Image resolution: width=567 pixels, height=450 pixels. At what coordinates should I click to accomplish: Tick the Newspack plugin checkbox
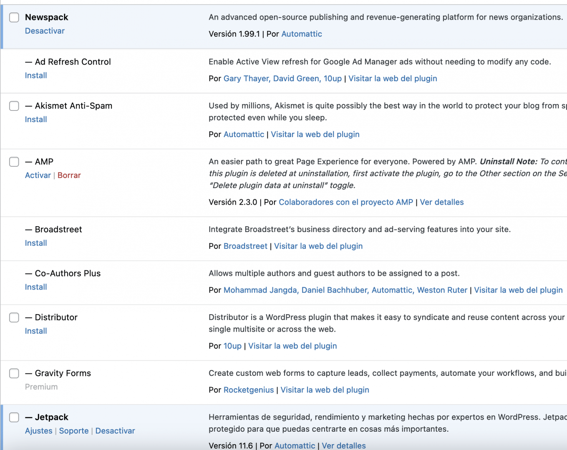tap(14, 17)
